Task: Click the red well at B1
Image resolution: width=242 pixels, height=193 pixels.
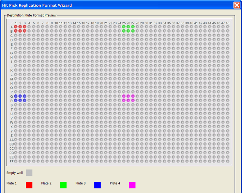Action: click(x=16, y=31)
